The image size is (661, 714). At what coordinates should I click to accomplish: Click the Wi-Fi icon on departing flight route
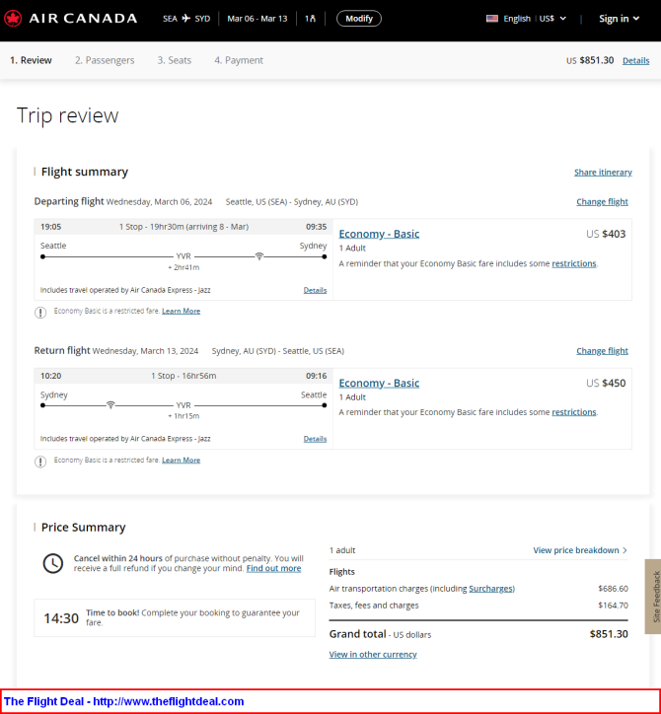[x=259, y=256]
